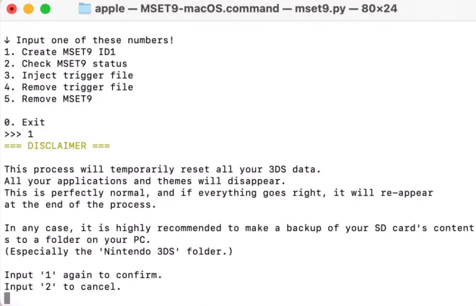476x306 pixels.
Task: Click the folder proxy icon in title bar
Action: click(84, 9)
